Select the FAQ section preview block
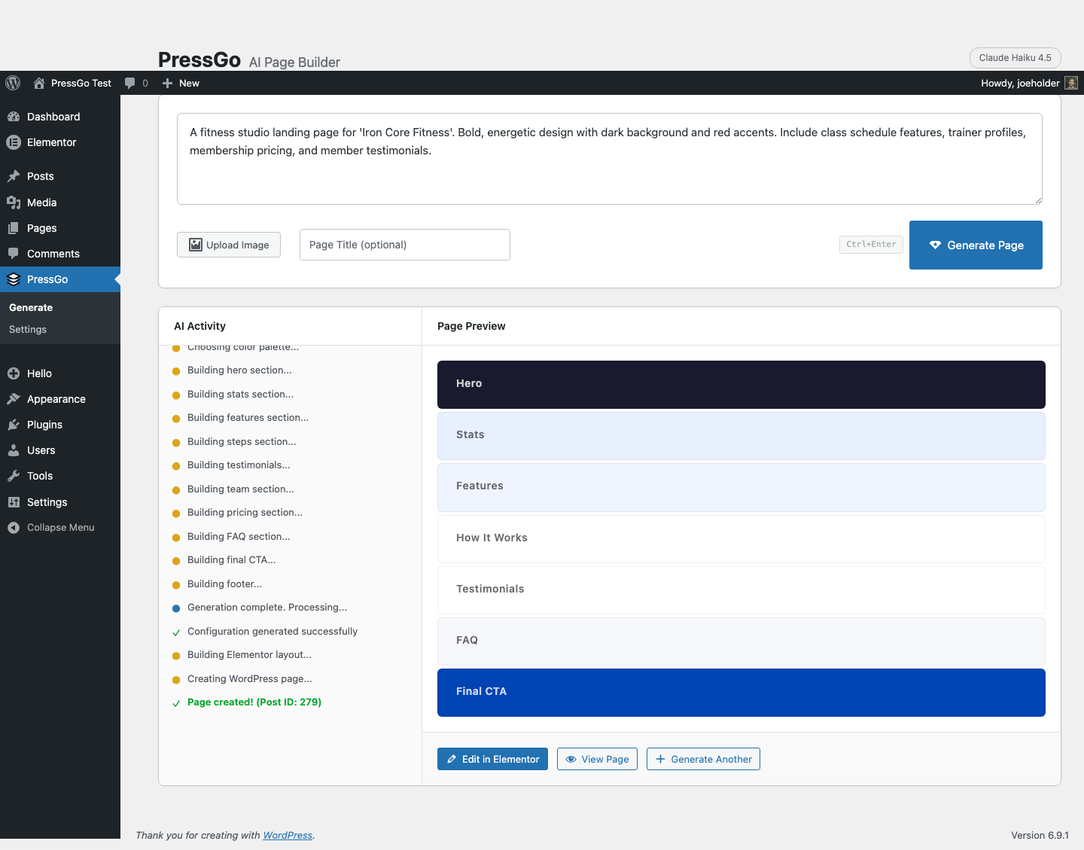The image size is (1084, 850). (x=741, y=641)
